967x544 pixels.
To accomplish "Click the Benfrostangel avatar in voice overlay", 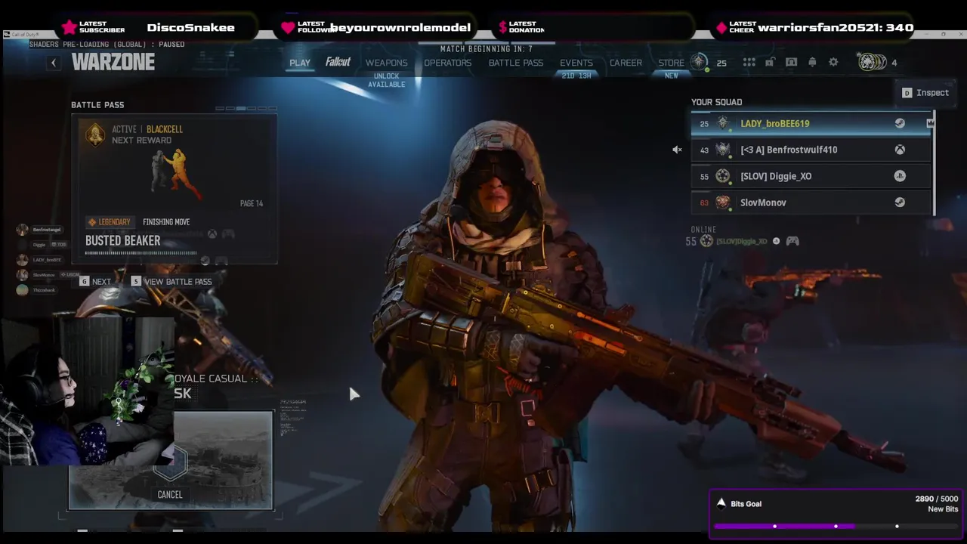I will (22, 230).
